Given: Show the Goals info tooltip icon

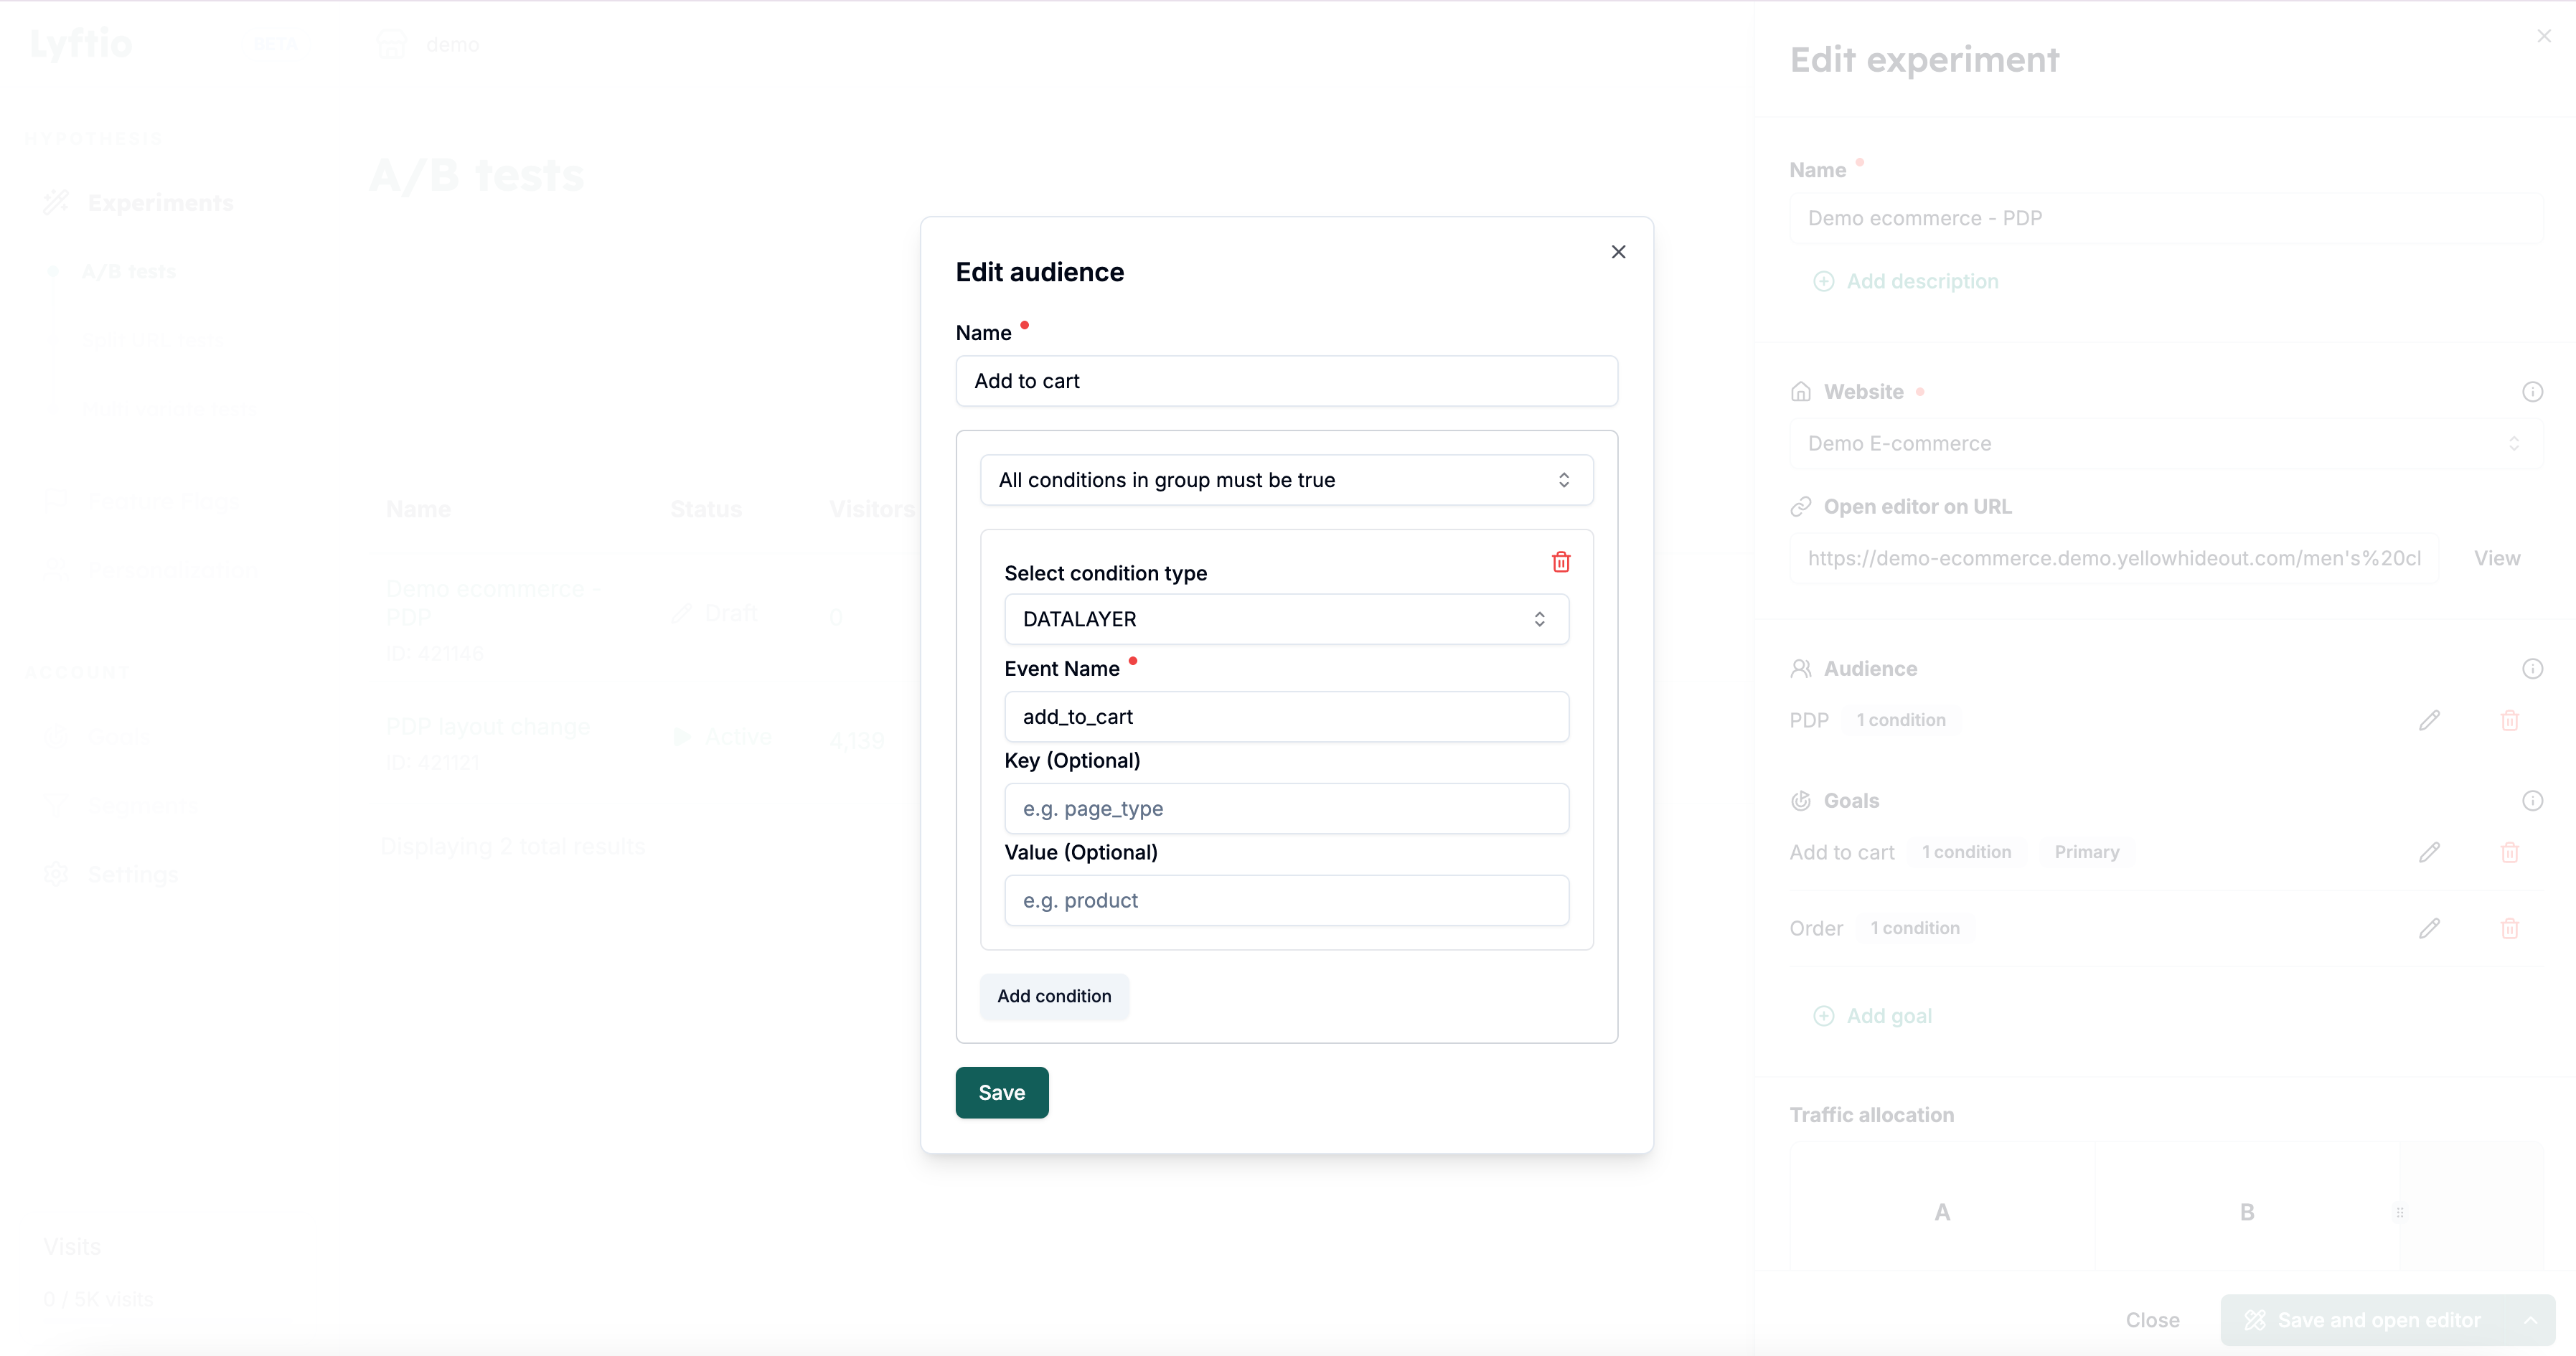Looking at the screenshot, I should (2532, 800).
